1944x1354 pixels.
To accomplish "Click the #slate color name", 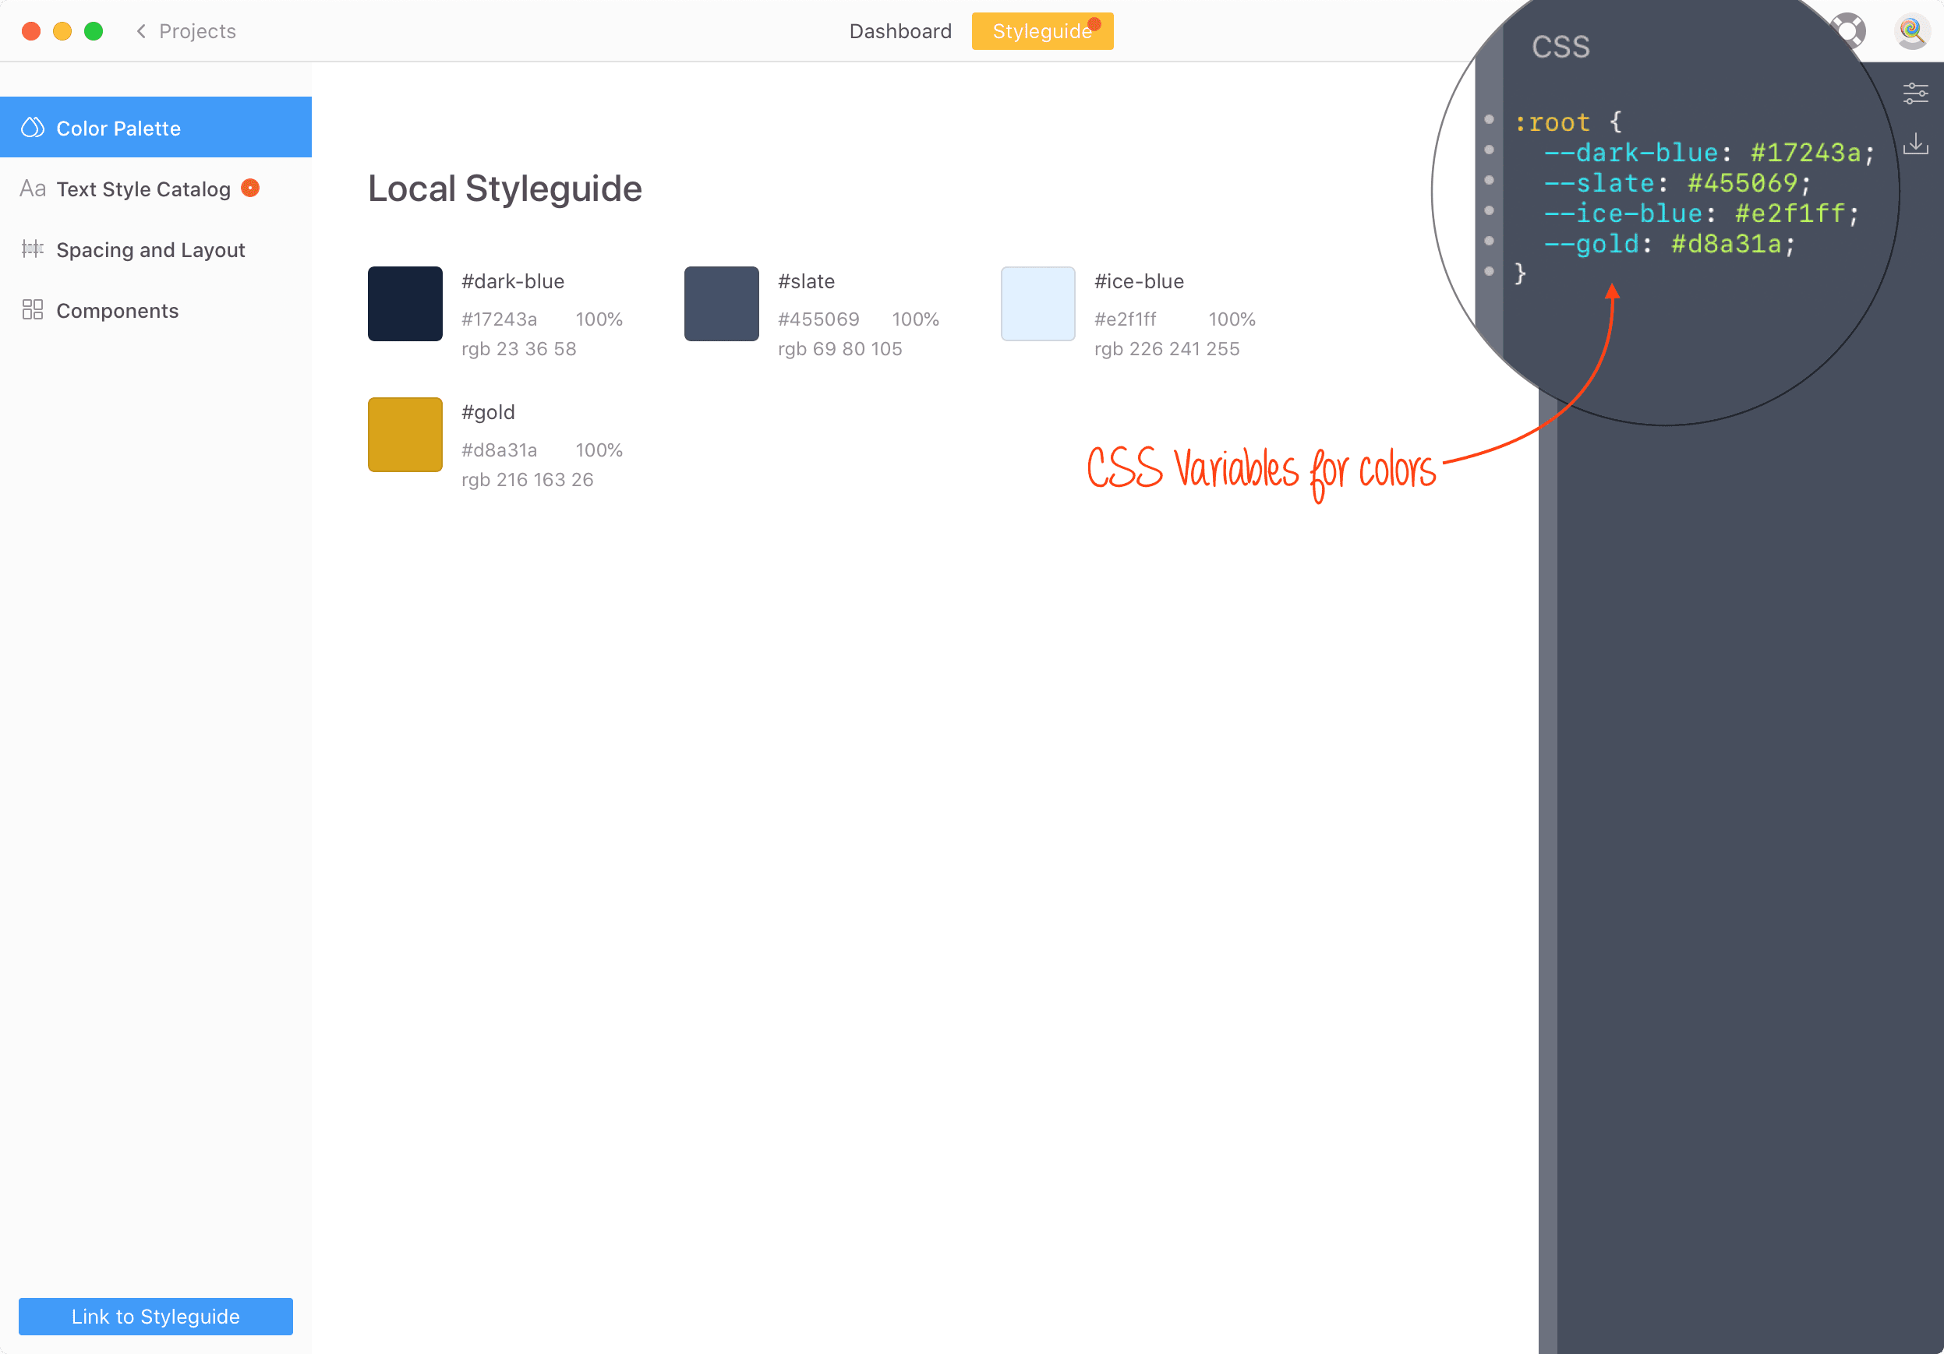I will pyautogui.click(x=806, y=282).
